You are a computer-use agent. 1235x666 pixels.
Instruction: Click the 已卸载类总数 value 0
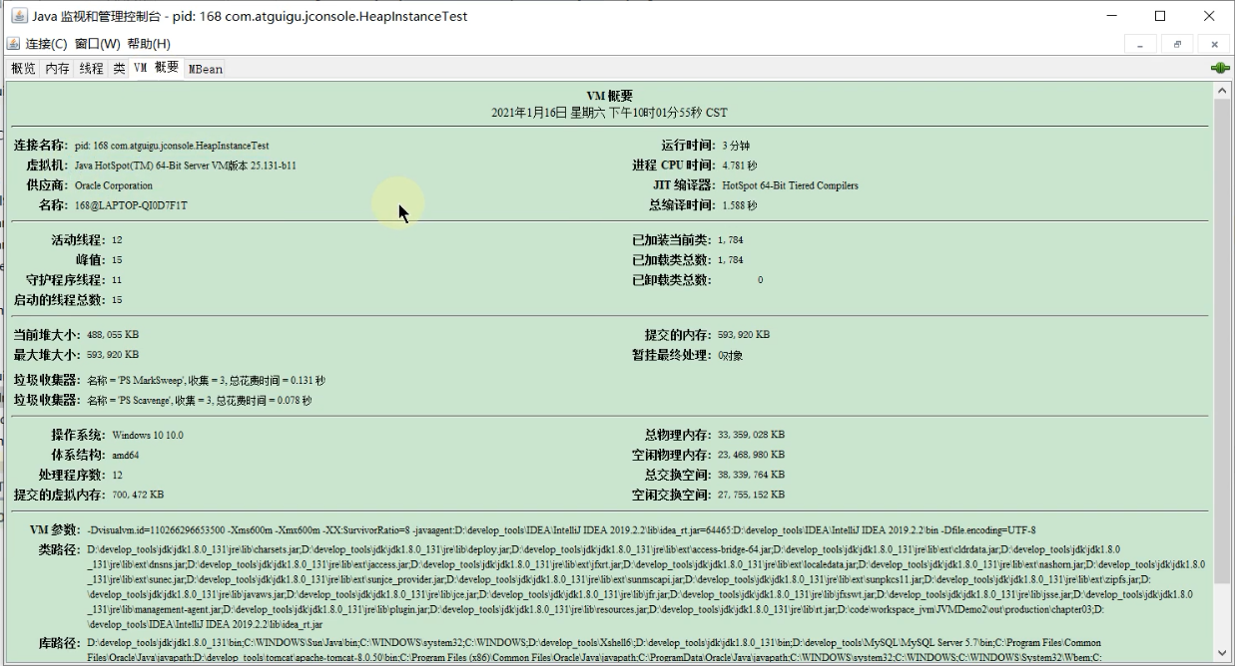coord(760,280)
